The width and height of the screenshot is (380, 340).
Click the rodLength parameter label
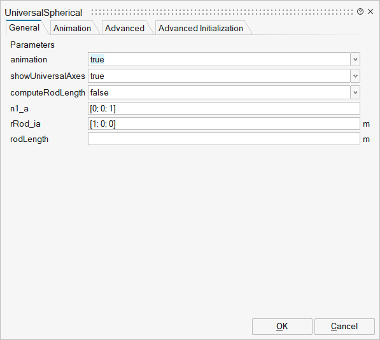point(29,139)
